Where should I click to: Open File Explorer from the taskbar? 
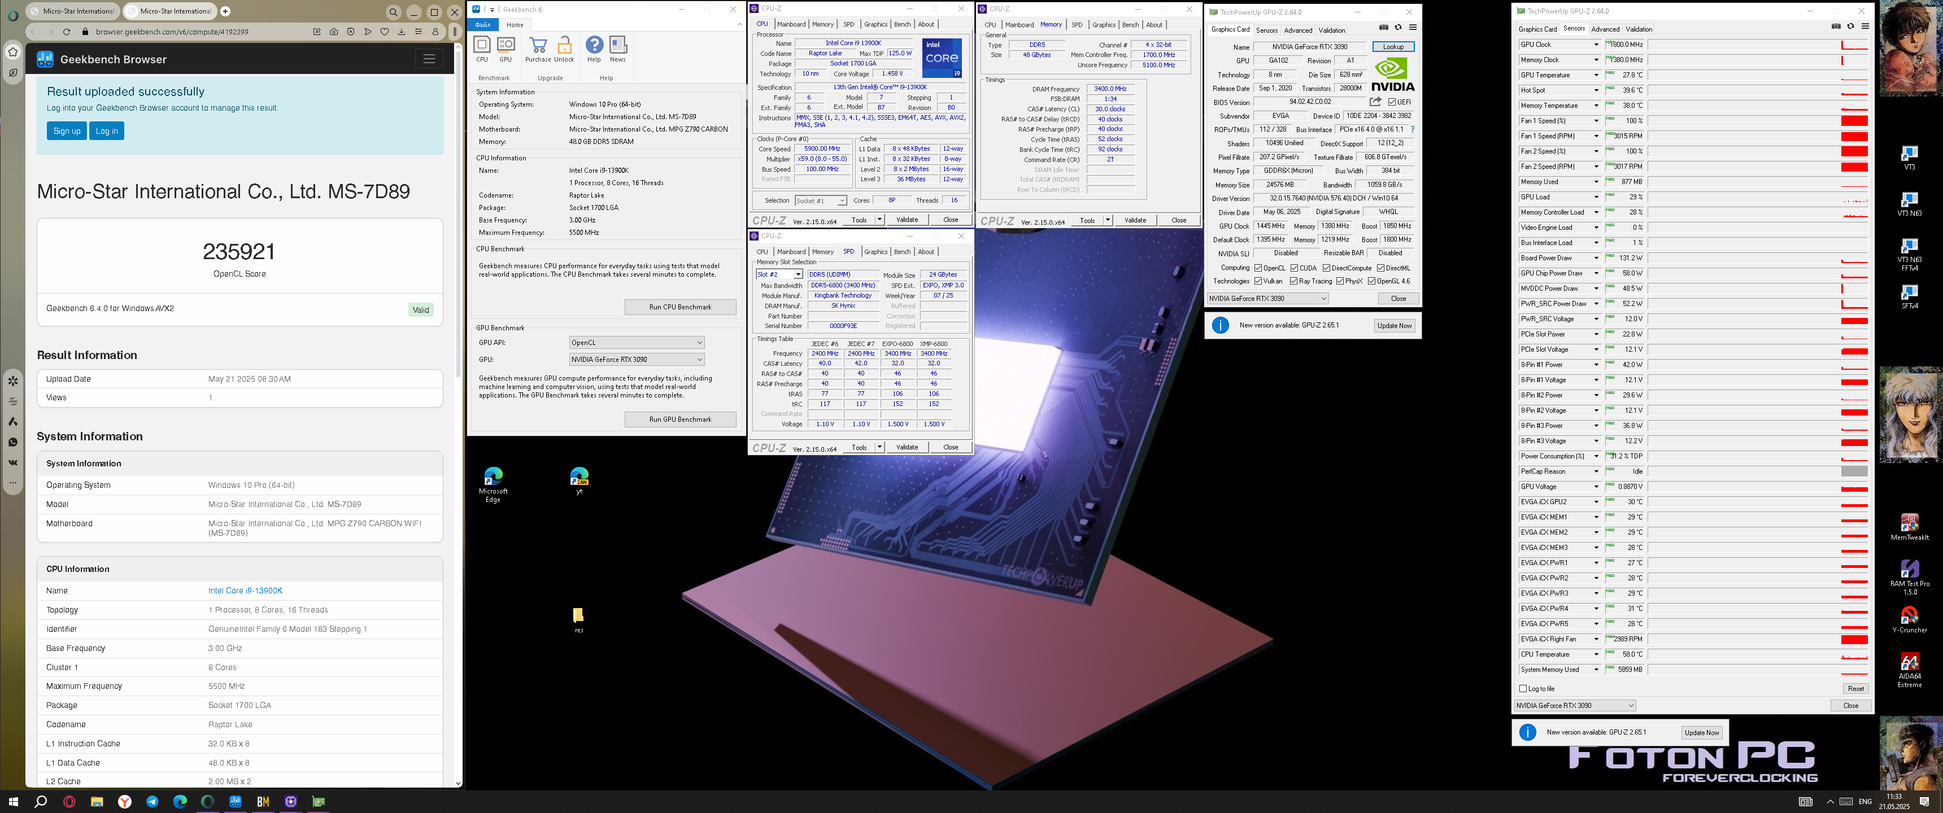click(x=97, y=802)
